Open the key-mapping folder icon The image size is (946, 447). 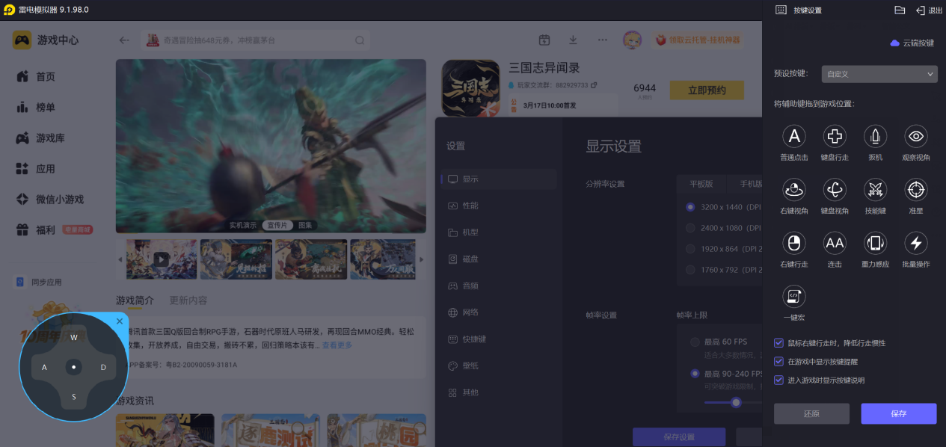(900, 10)
